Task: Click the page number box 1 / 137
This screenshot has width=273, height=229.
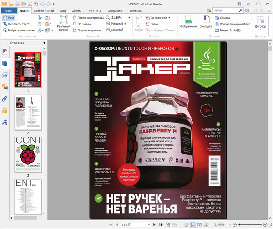Action: click(136, 224)
